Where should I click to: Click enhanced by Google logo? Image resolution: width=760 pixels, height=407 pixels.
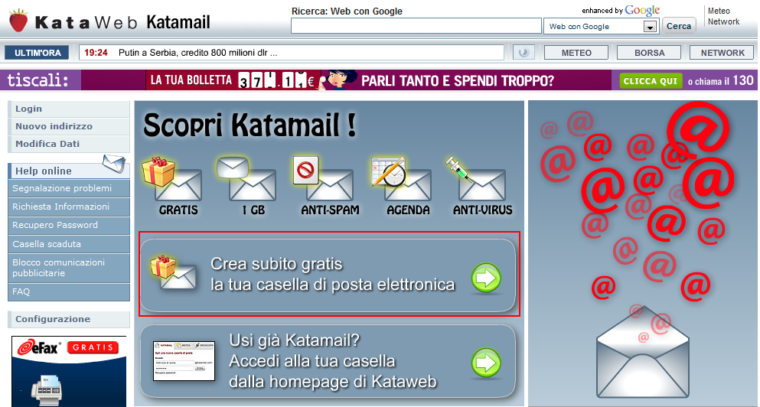coord(621,10)
